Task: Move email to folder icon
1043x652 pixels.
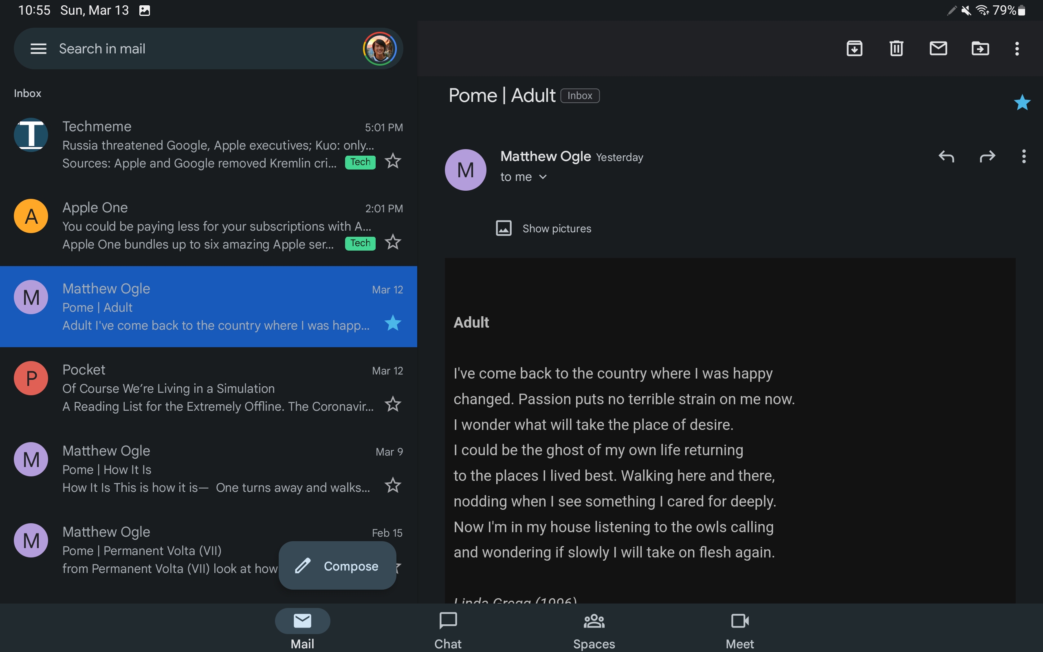Action: [980, 48]
